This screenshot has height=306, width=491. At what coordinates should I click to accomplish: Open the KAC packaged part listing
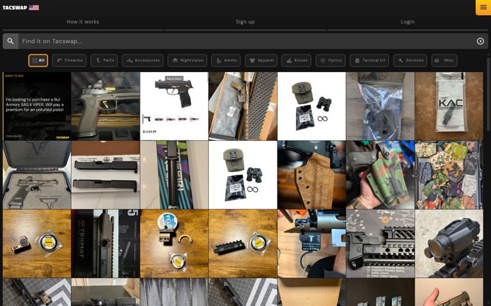click(x=449, y=106)
